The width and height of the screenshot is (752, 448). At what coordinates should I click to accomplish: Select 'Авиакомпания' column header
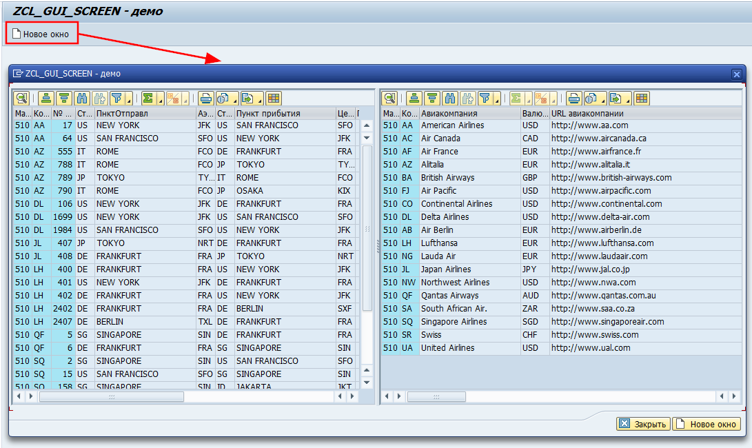[x=469, y=114]
